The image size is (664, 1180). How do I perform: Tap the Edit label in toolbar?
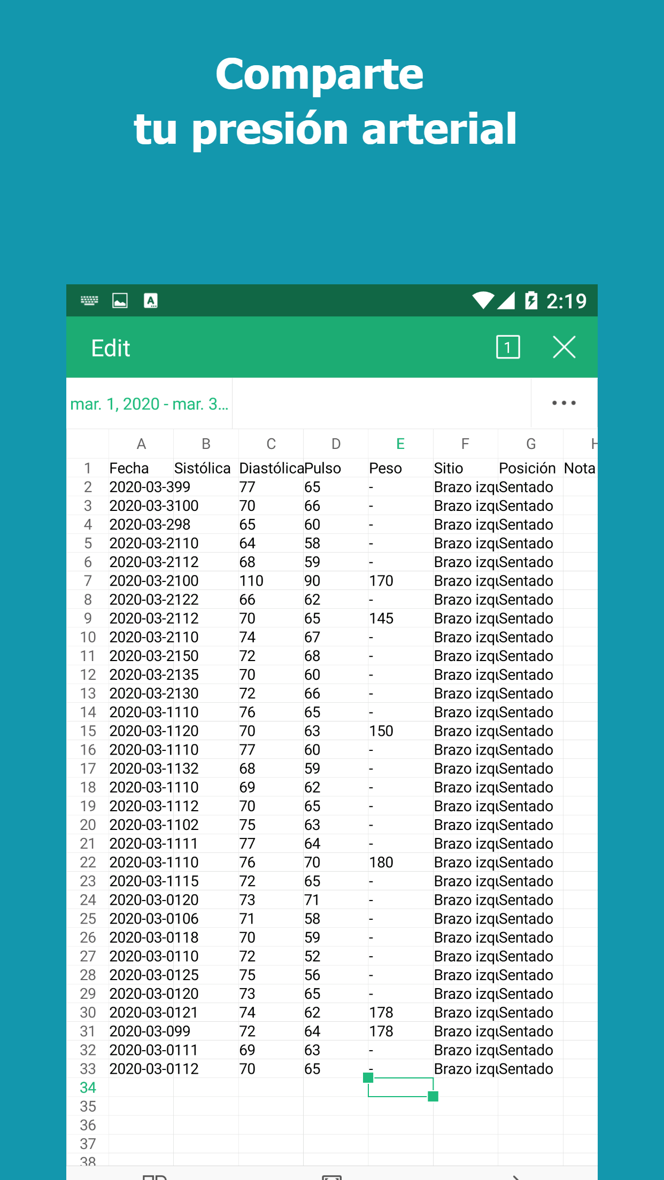[111, 348]
